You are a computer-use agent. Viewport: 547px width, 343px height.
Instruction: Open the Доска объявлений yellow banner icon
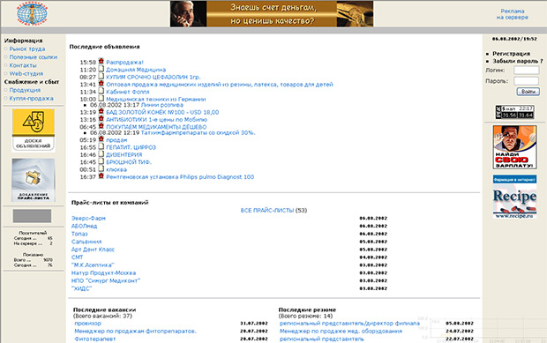coord(34,130)
